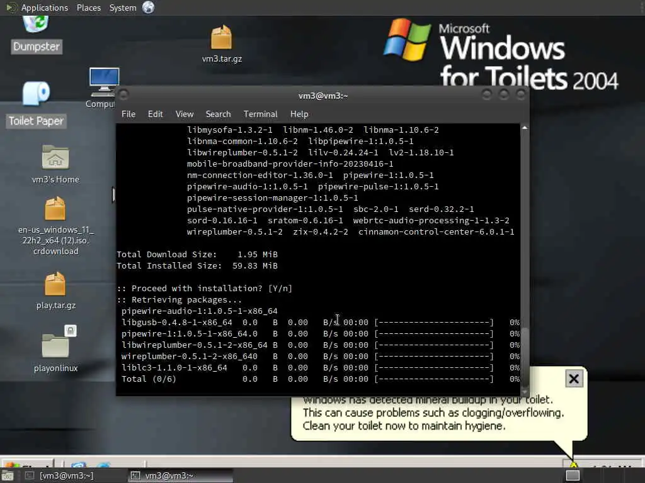Image resolution: width=645 pixels, height=483 pixels.
Task: Open the playonlinux folder icon
Action: point(55,349)
